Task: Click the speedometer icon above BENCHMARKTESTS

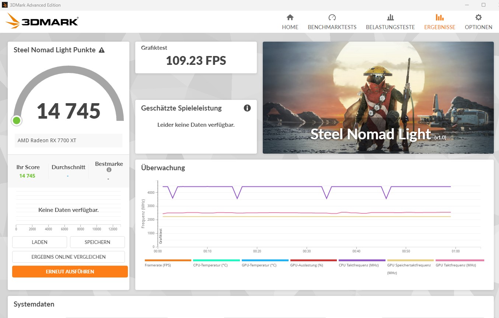Action: pyautogui.click(x=332, y=17)
